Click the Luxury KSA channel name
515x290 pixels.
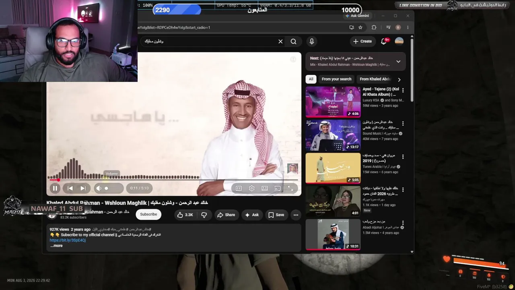click(371, 100)
